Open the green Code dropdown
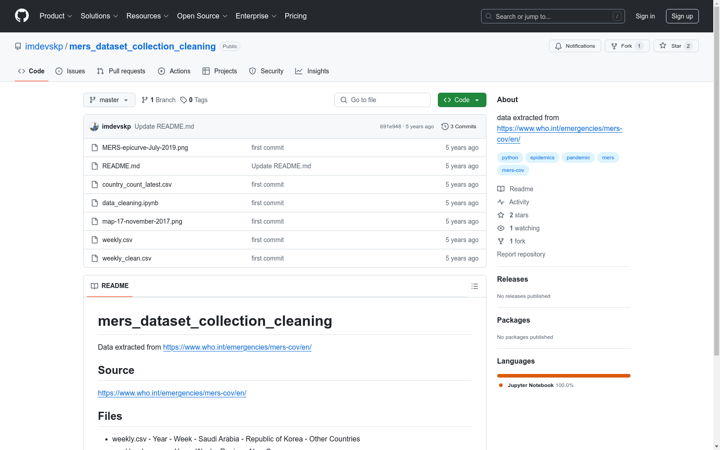Image resolution: width=720 pixels, height=450 pixels. (x=462, y=100)
